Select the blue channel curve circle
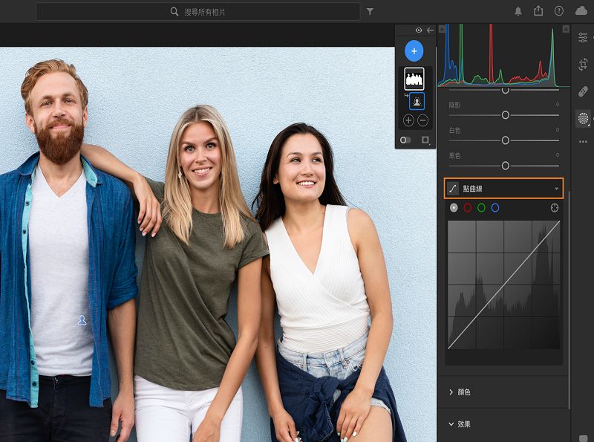The width and height of the screenshot is (594, 442). tap(495, 208)
